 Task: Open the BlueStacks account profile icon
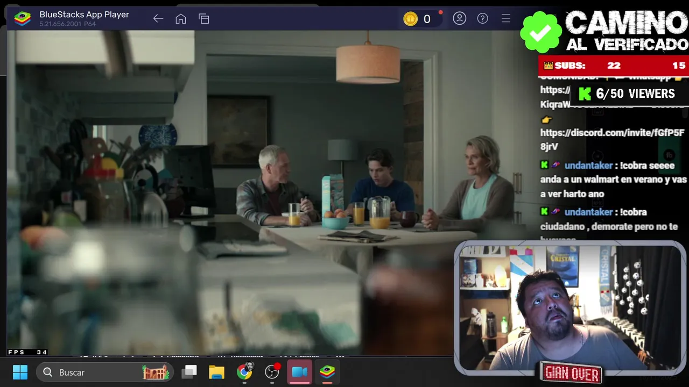coord(459,18)
